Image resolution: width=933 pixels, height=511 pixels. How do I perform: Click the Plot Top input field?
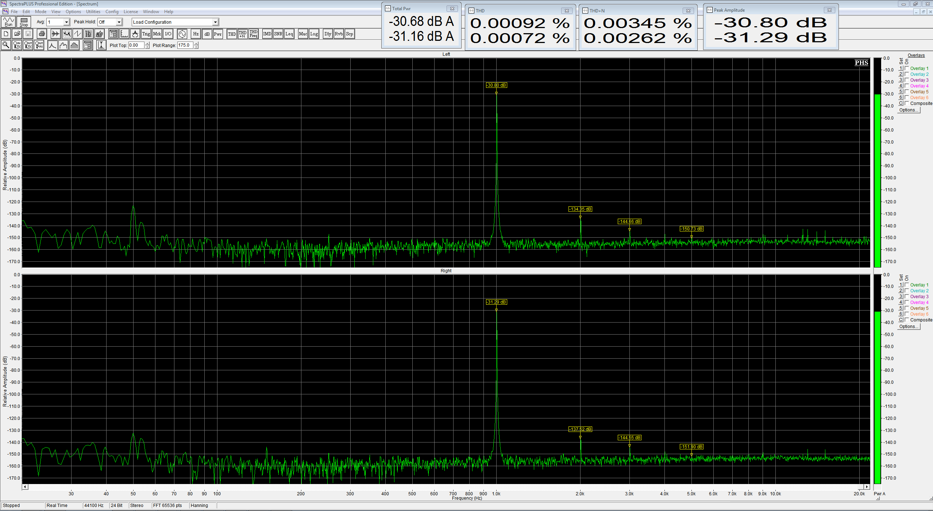[136, 45]
